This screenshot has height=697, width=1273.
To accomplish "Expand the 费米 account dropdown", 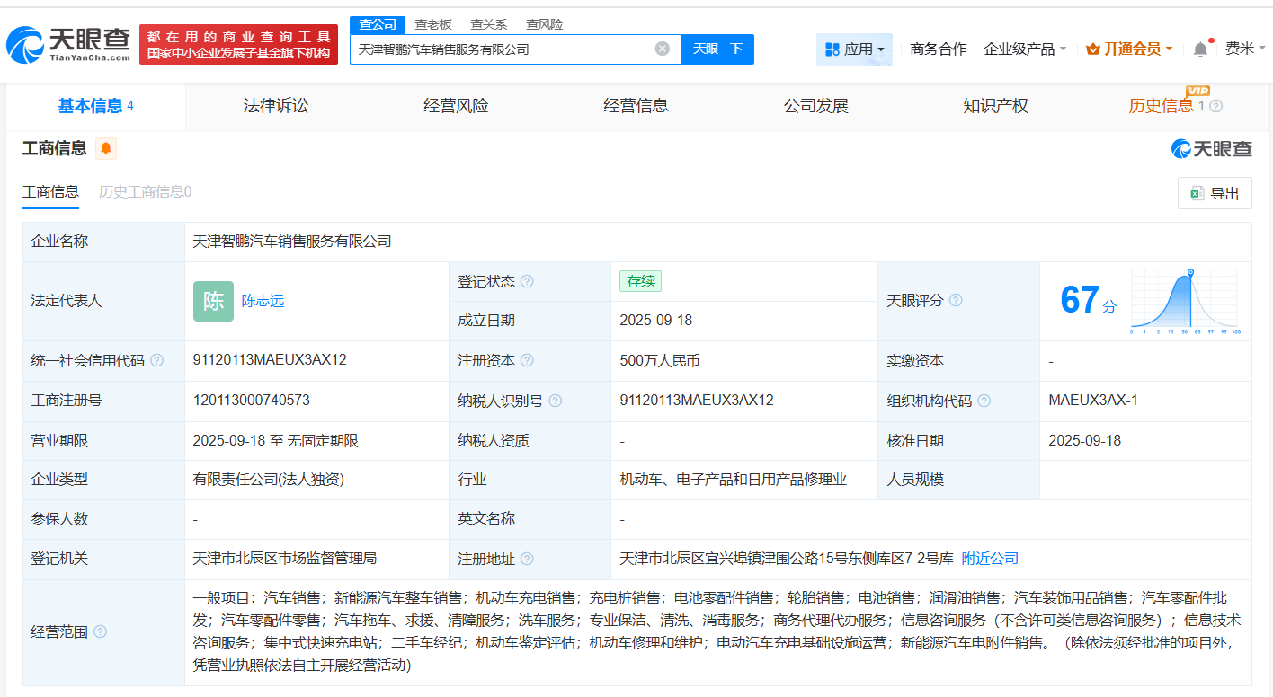I will tap(1246, 49).
